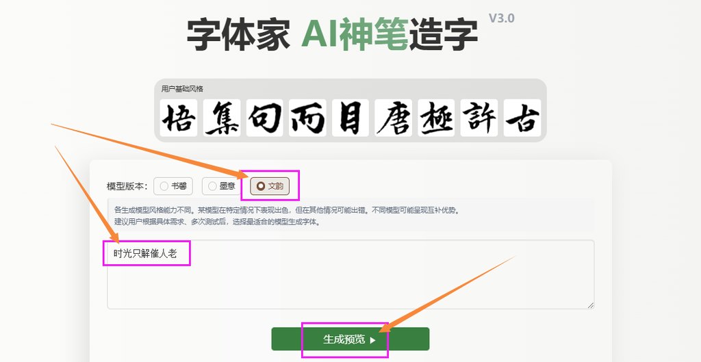Choose the 許 character sample tile
Image resolution: width=701 pixels, height=362 pixels.
pyautogui.click(x=479, y=118)
